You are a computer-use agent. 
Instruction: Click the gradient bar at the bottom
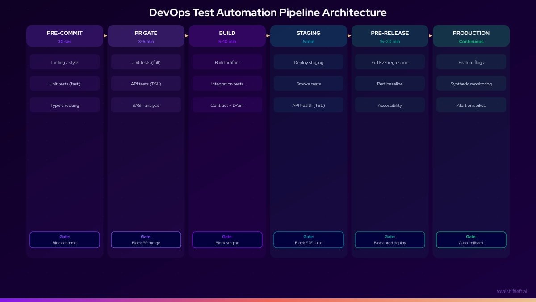pyautogui.click(x=268, y=300)
